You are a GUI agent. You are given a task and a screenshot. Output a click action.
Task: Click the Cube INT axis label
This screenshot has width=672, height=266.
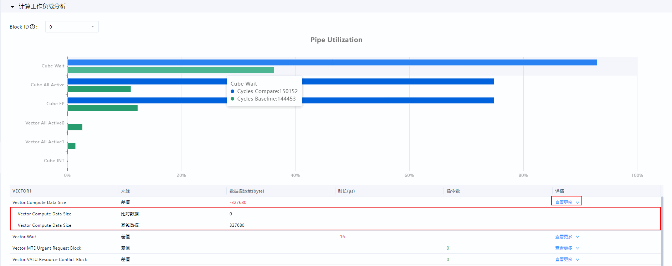(54, 161)
